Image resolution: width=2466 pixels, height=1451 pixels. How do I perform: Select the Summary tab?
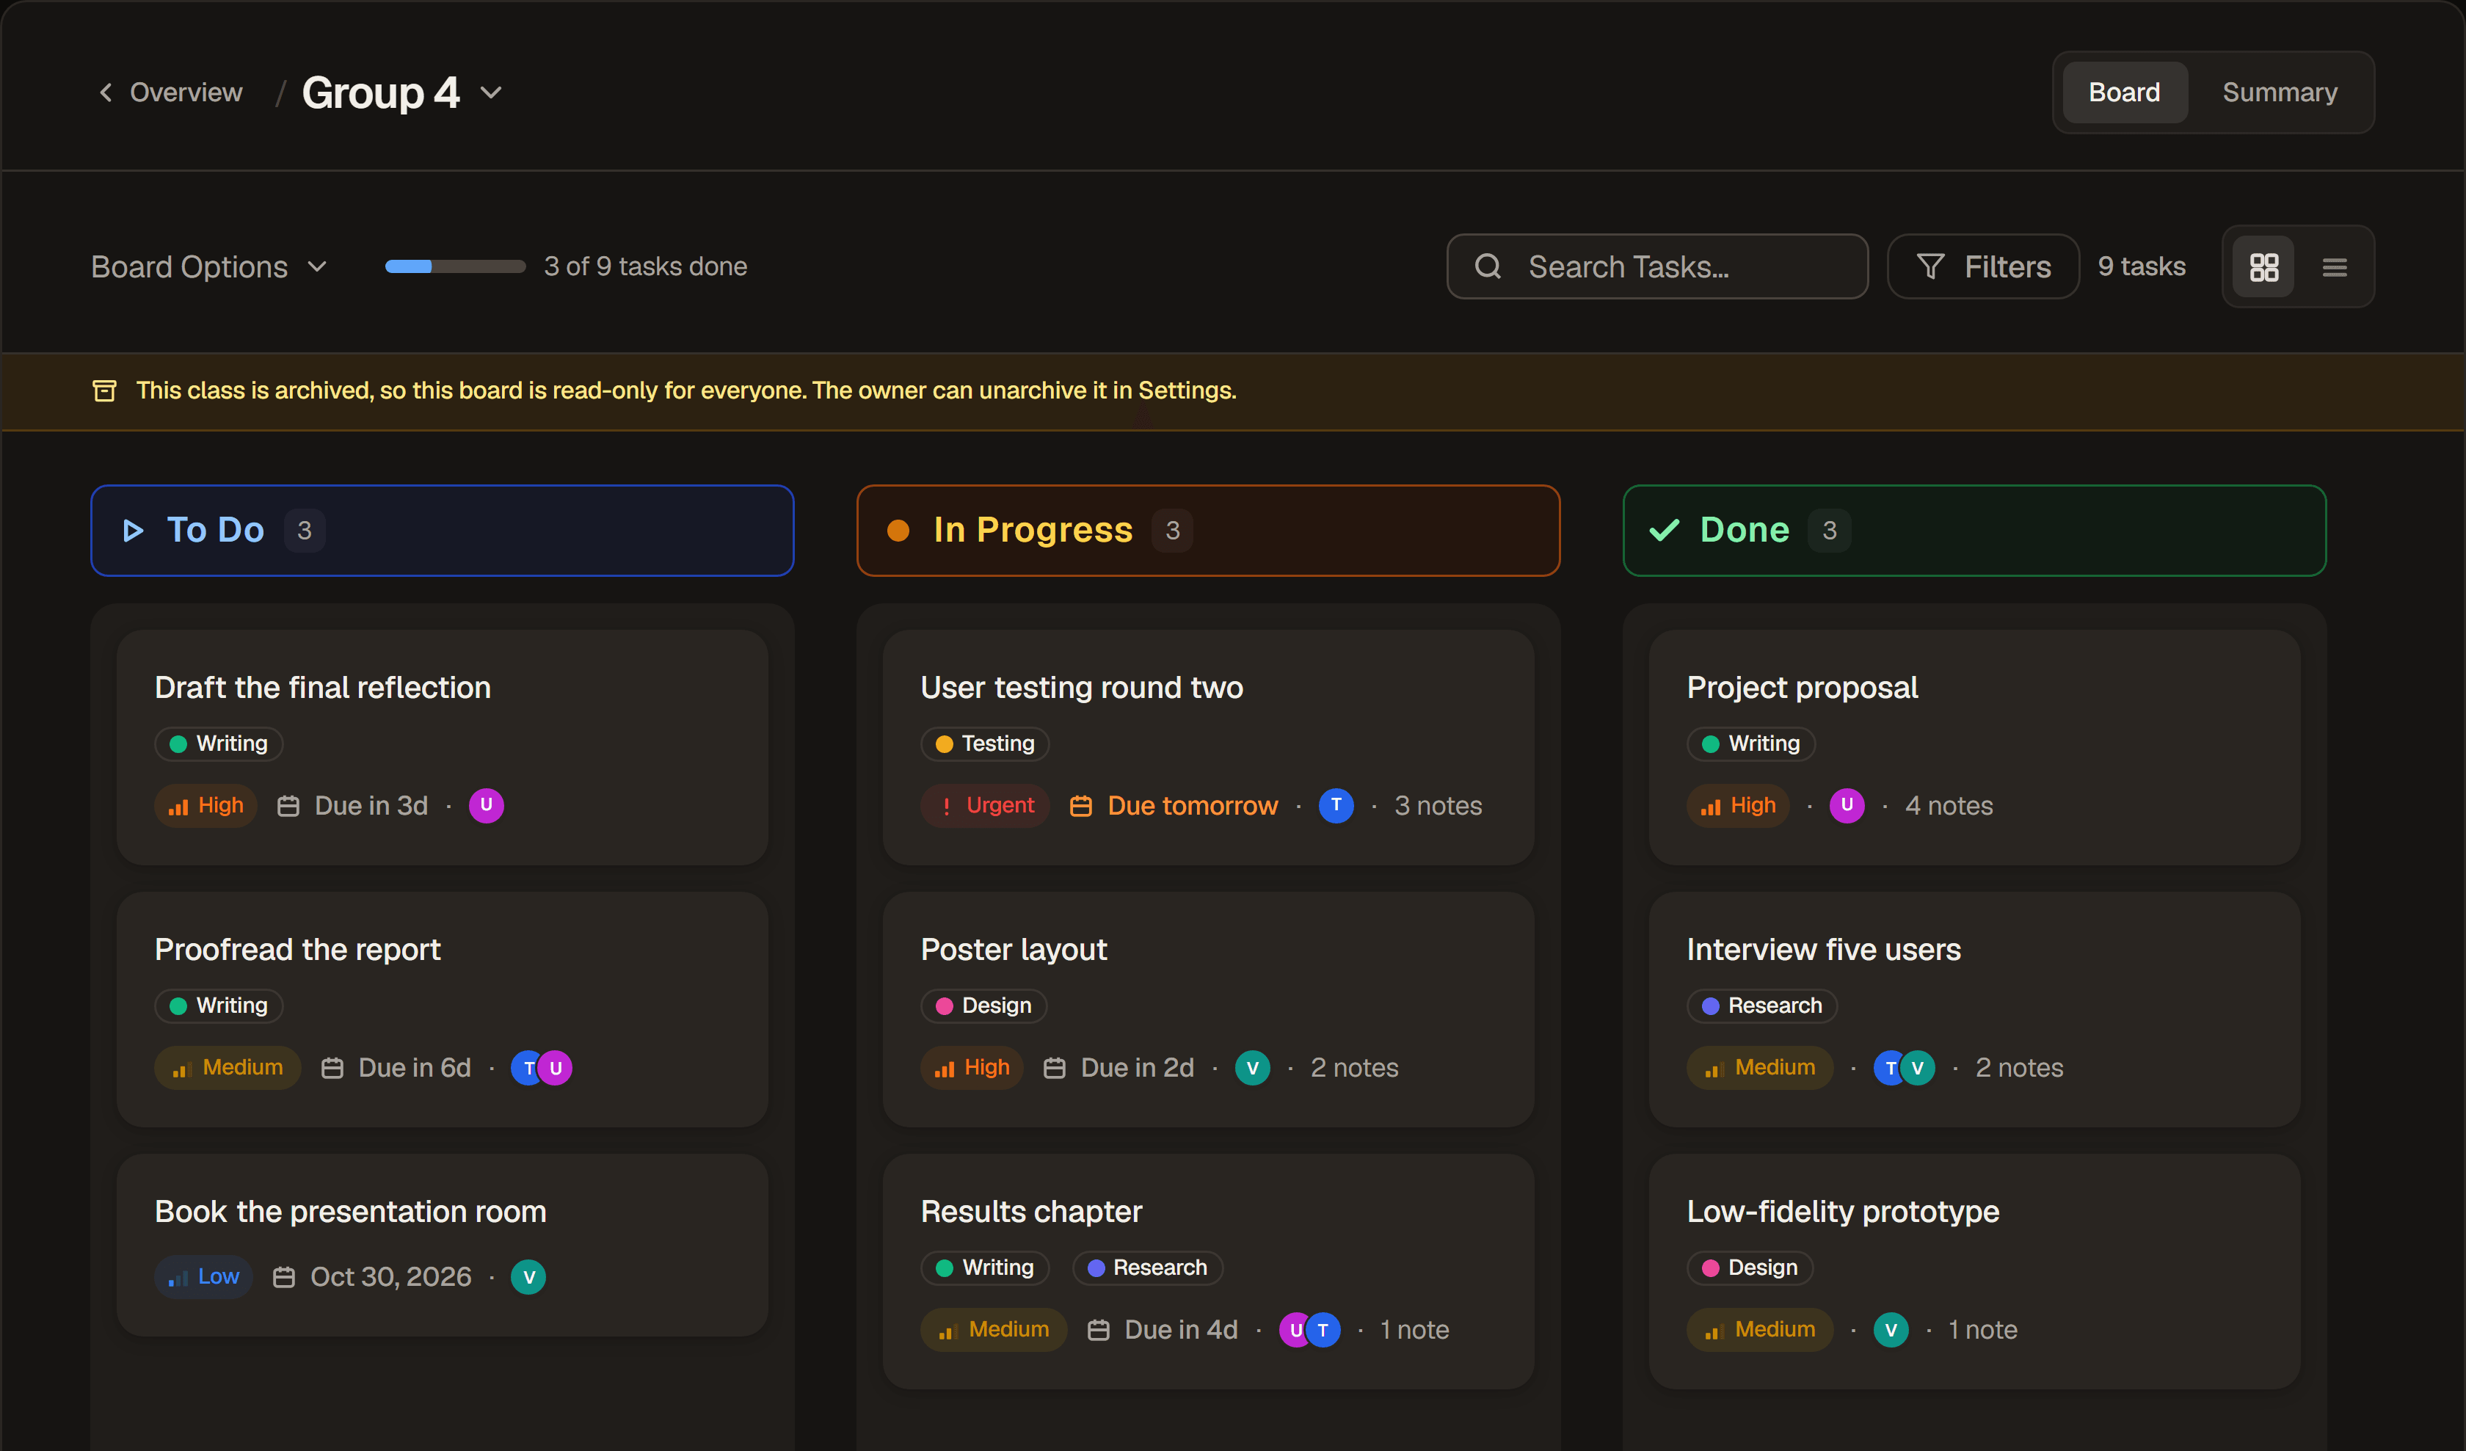2279,92
